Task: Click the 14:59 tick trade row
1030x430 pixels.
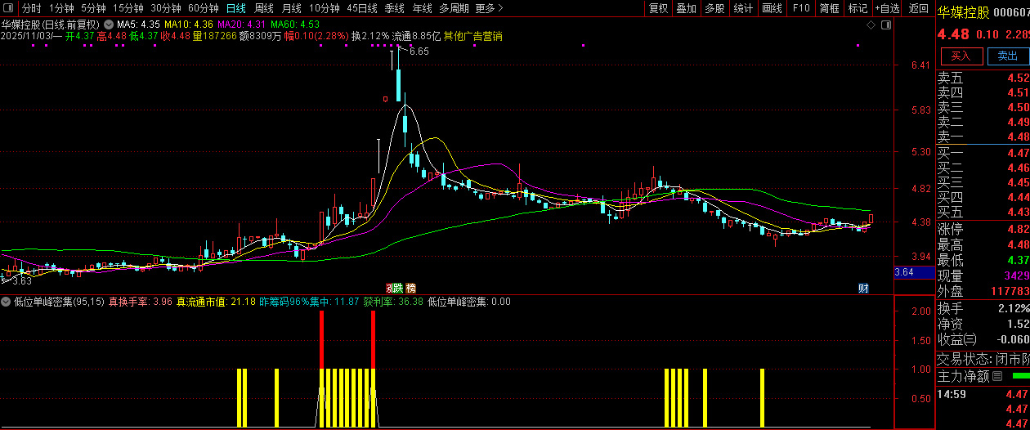Action: (x=983, y=394)
